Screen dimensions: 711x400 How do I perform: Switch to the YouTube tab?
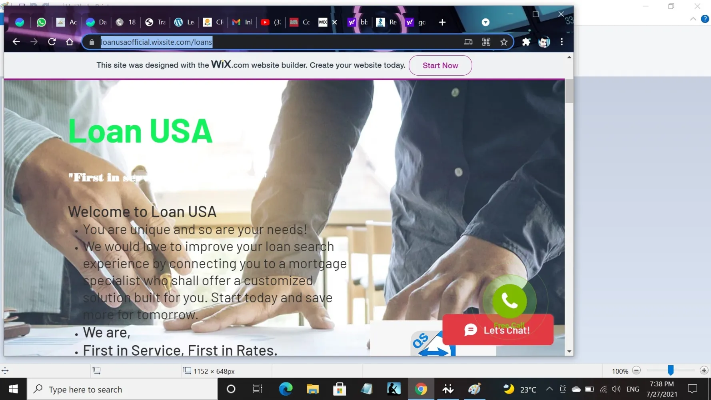tap(271, 22)
